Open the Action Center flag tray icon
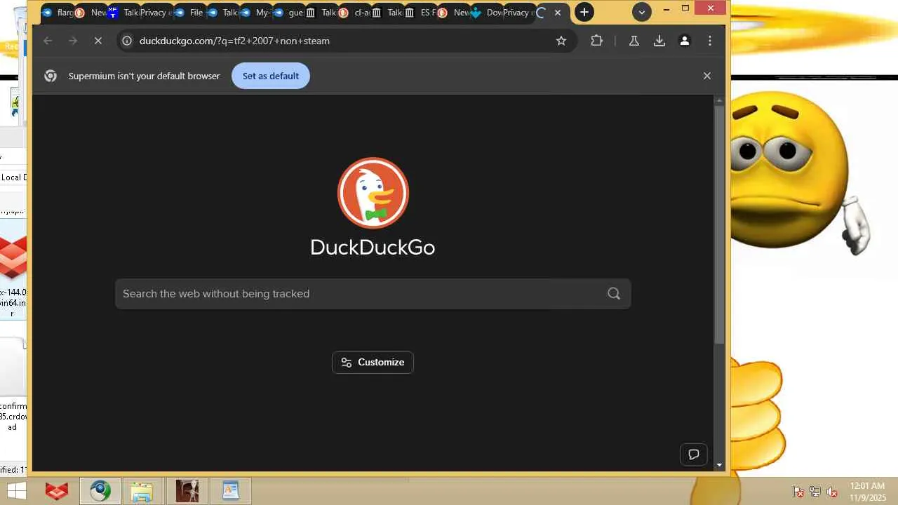 pyautogui.click(x=798, y=492)
